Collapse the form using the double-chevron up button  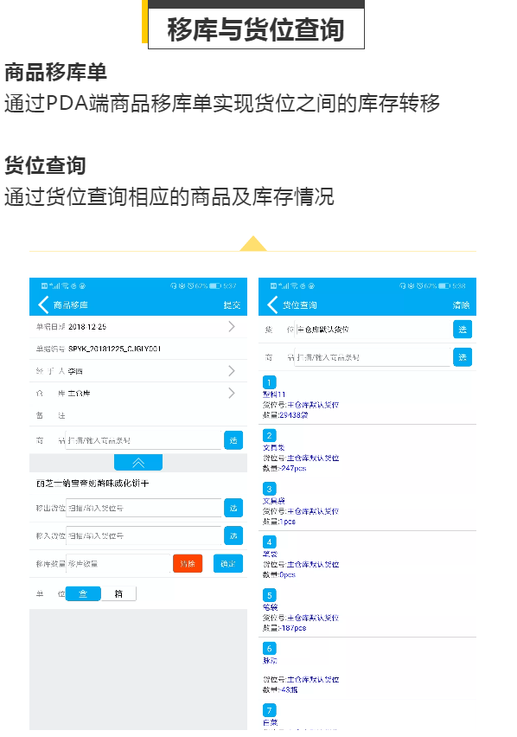(x=138, y=463)
